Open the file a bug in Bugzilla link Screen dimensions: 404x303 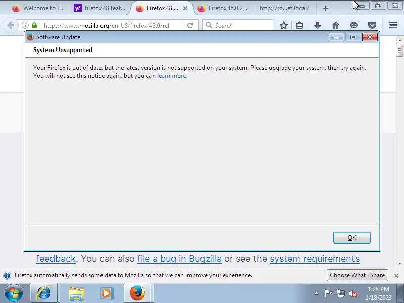click(179, 259)
